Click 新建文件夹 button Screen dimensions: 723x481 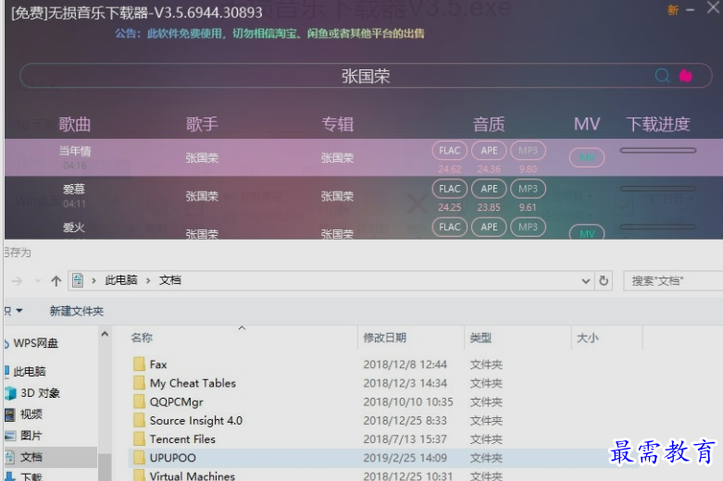coord(77,311)
